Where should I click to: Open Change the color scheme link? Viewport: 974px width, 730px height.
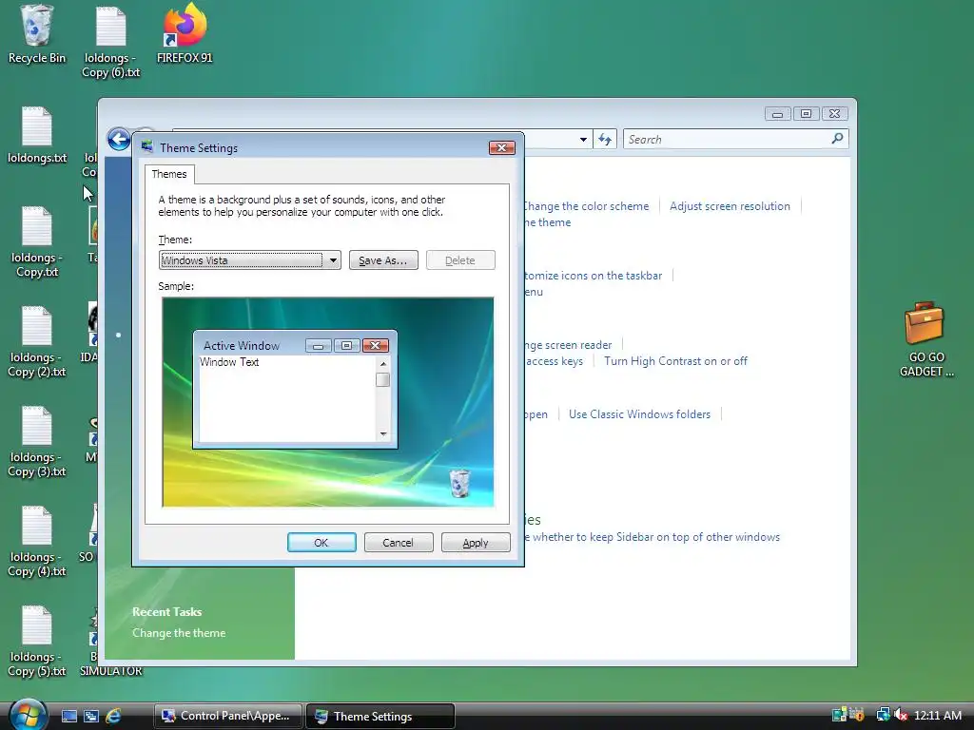pyautogui.click(x=586, y=206)
